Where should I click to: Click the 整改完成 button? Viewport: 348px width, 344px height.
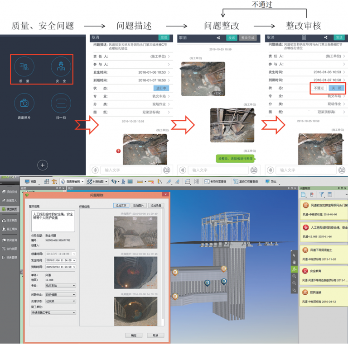pyautogui.click(x=249, y=38)
